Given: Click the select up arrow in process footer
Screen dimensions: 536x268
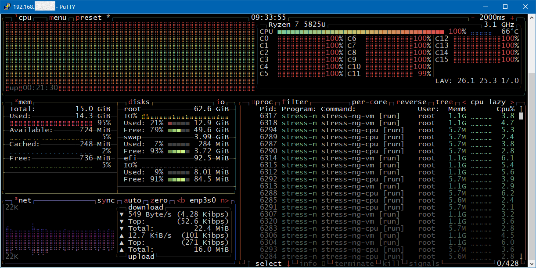Looking at the screenshot, I should [x=249, y=263].
